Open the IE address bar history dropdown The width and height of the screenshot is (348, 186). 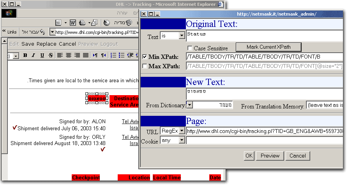tap(52, 32)
